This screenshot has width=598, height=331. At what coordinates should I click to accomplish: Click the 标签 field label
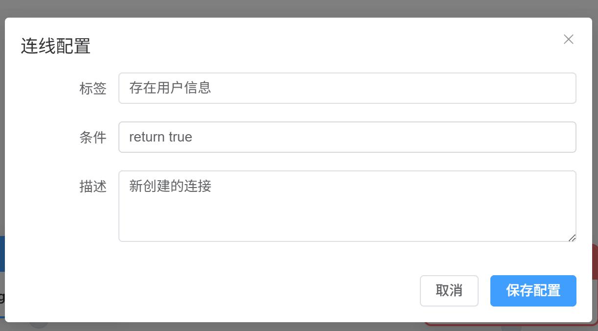point(93,89)
